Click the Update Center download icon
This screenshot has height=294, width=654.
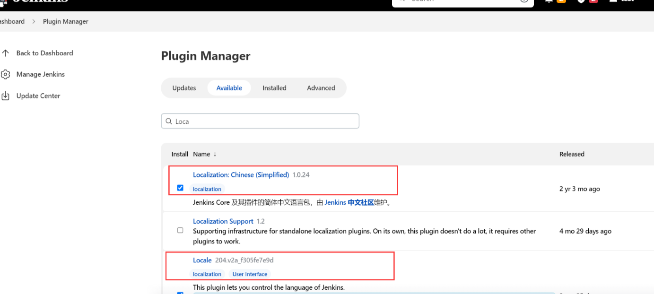5,95
